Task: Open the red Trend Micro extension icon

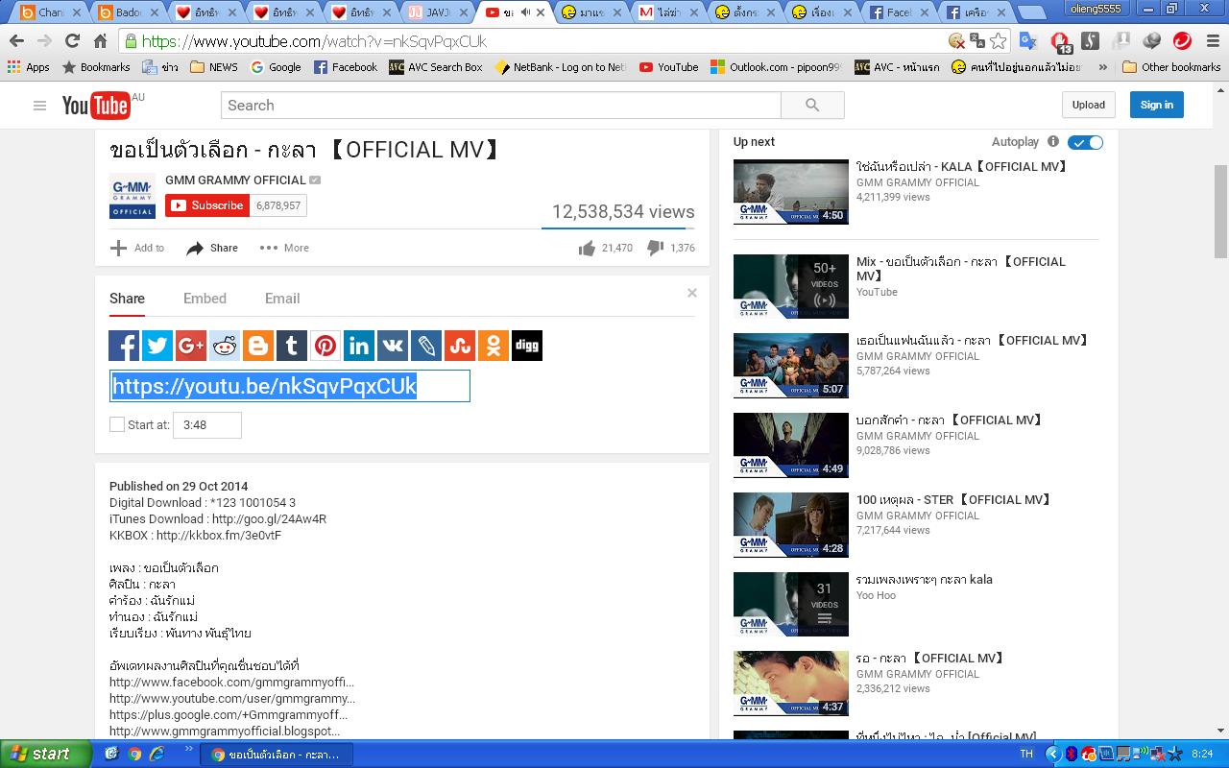Action: click(x=1182, y=41)
